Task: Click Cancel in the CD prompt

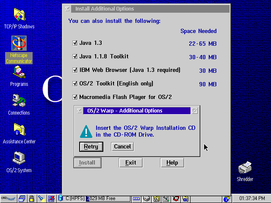Action: 122,147
